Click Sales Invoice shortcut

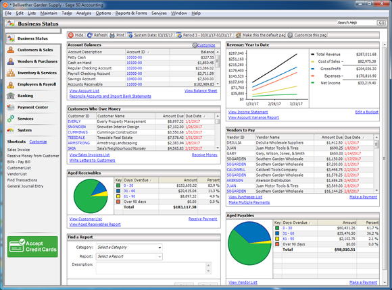click(x=18, y=150)
